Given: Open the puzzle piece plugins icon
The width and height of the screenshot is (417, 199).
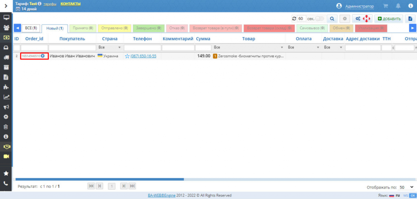Looking at the screenshot, I should pyautogui.click(x=6, y=87).
